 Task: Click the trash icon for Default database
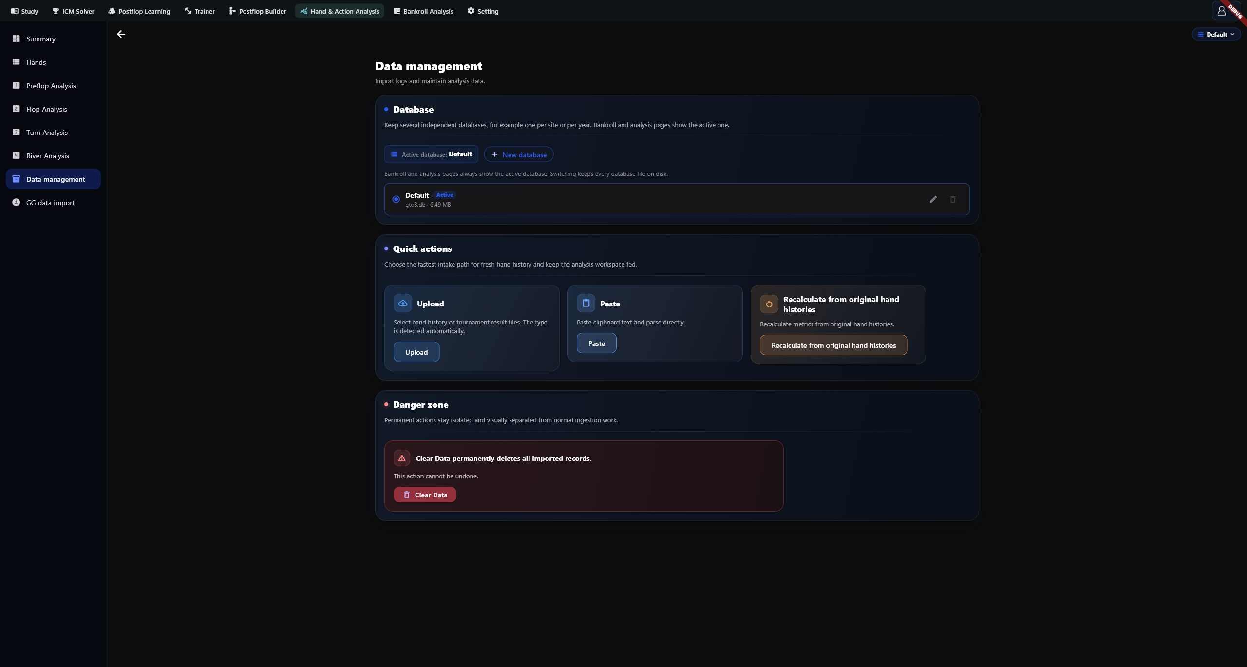click(x=953, y=199)
